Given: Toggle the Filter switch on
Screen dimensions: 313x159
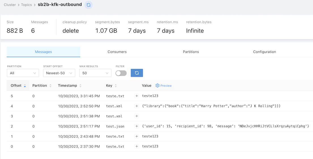Looking at the screenshot, I should 121,73.
